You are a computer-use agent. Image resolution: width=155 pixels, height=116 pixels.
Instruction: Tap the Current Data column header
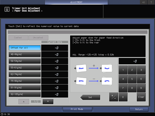click(x=55, y=42)
